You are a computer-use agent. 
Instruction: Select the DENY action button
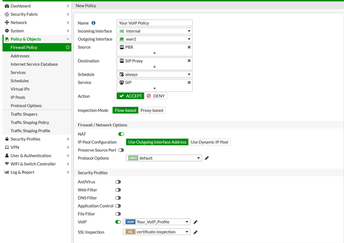click(x=156, y=96)
